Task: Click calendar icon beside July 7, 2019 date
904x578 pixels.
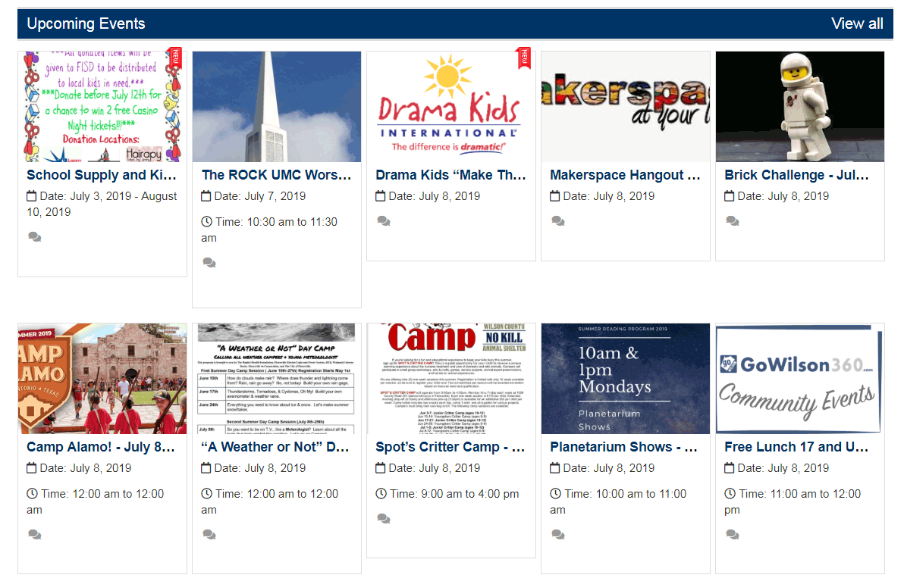Action: point(206,196)
